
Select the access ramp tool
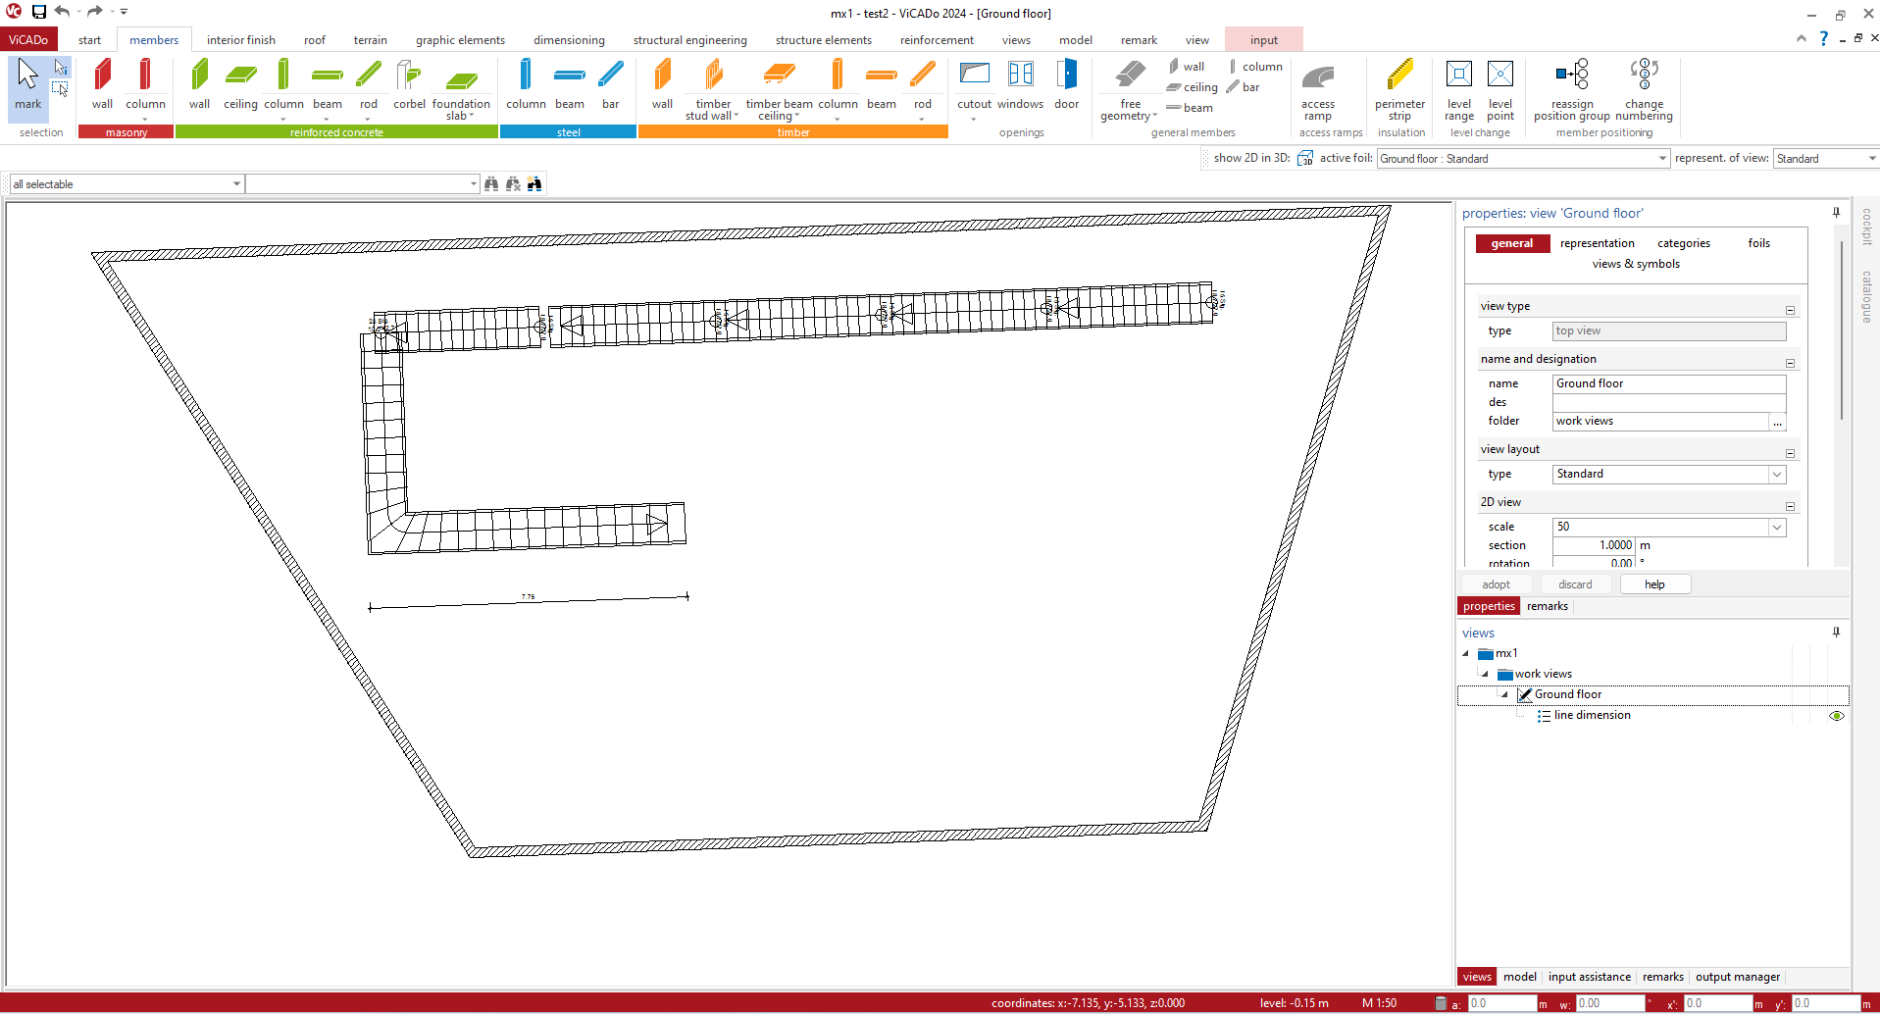pos(1317,89)
